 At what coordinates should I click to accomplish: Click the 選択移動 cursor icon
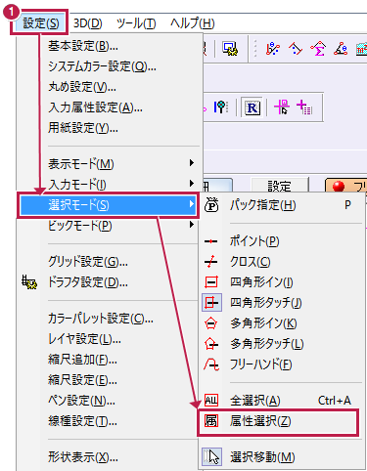point(211,457)
